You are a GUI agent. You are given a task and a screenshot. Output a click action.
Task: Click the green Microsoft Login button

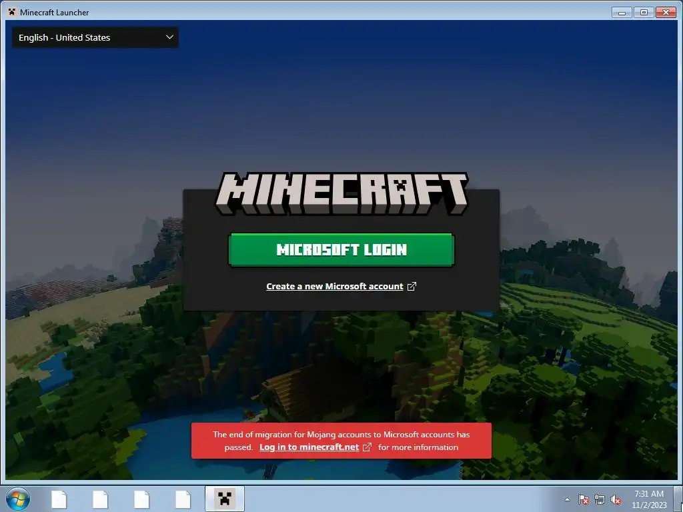coord(341,250)
